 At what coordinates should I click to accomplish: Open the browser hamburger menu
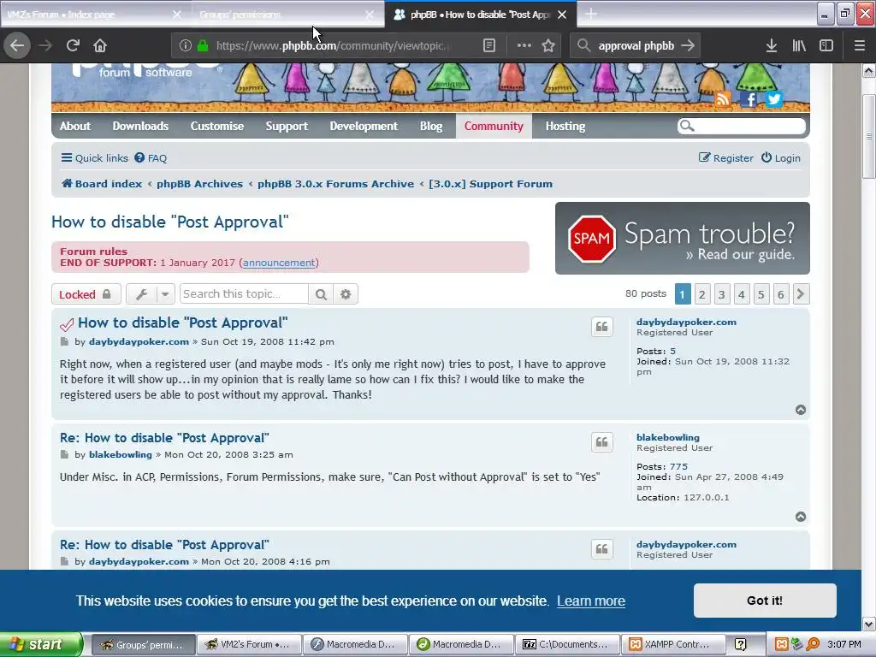(x=859, y=45)
